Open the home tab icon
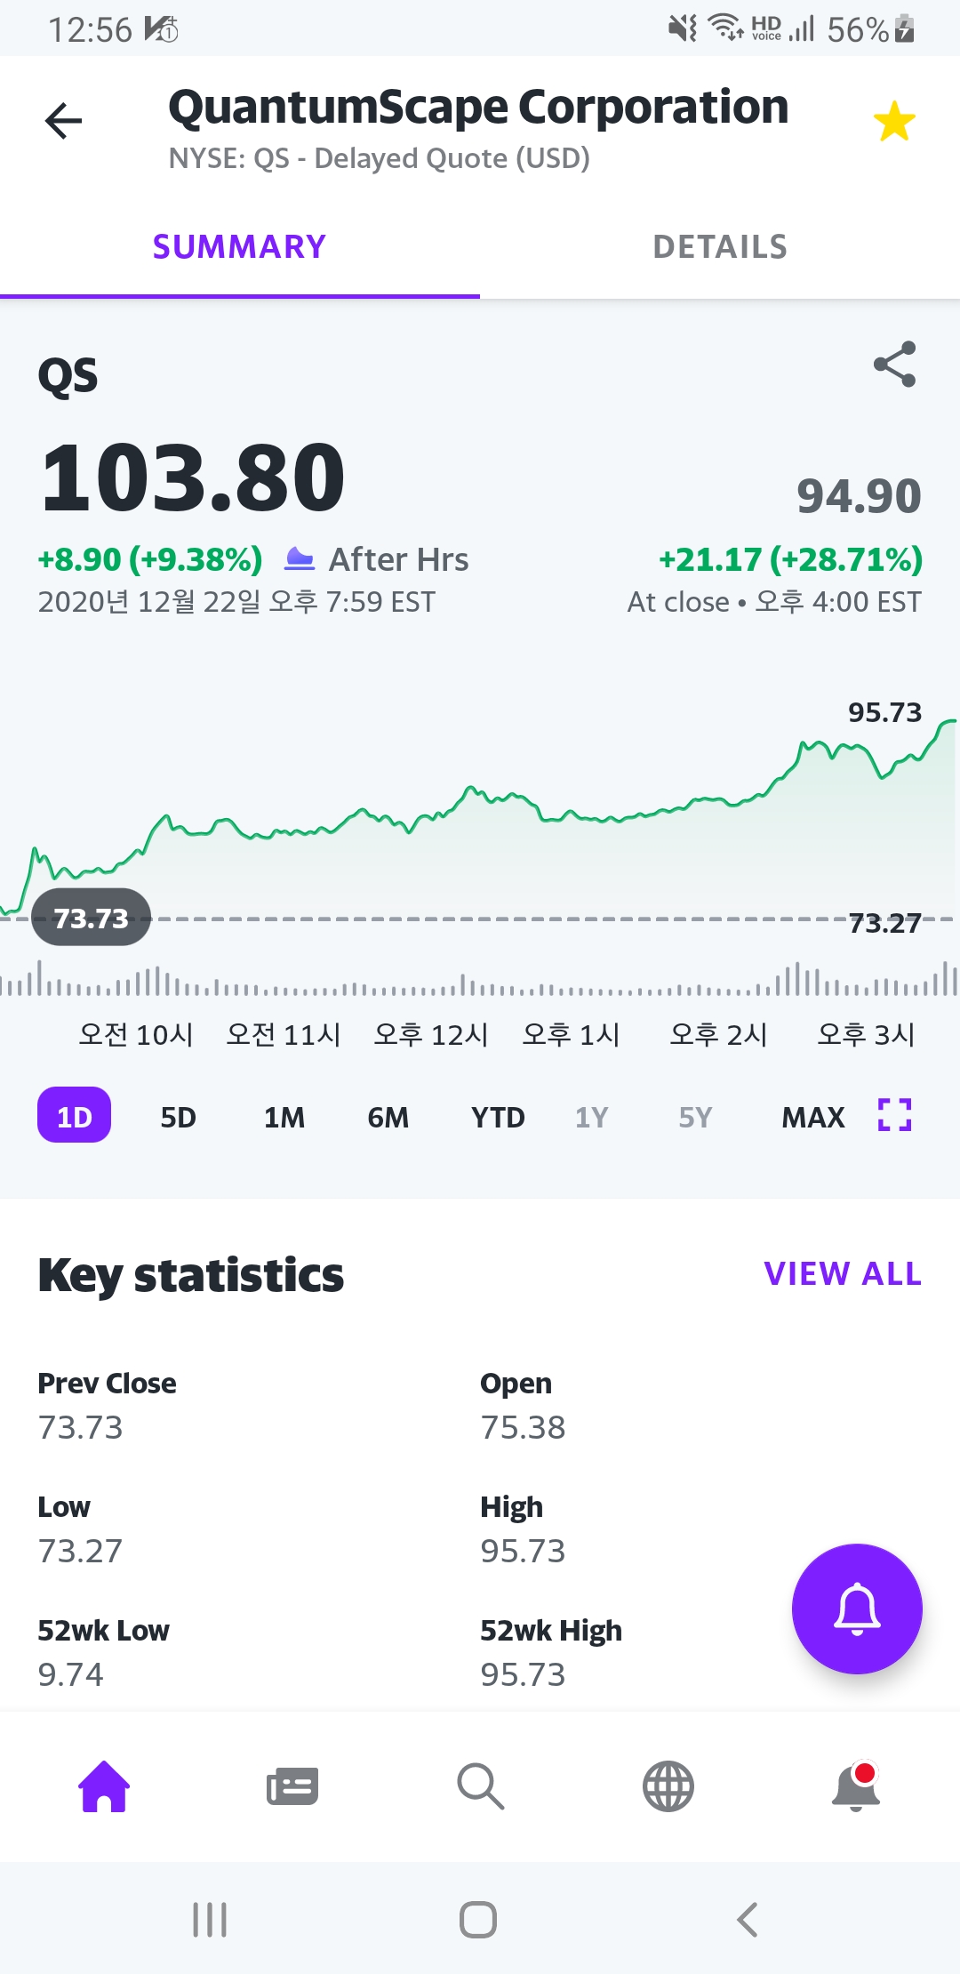The height and width of the screenshot is (1974, 960). [104, 1785]
